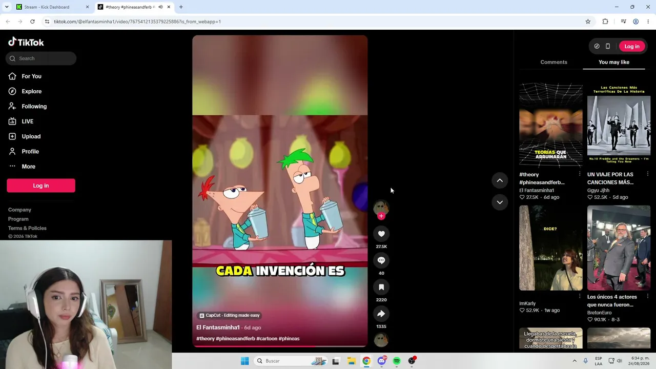Save the video with the bookmark icon
The height and width of the screenshot is (369, 656).
381,287
